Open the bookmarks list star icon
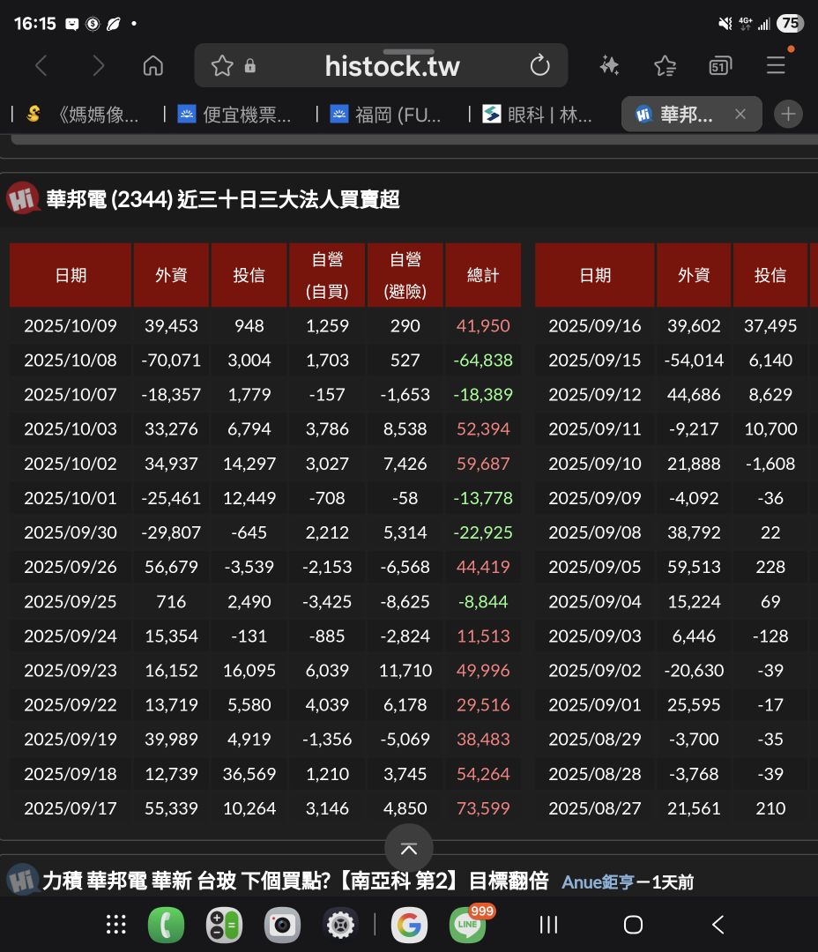Screen dimensions: 818x952 coord(665,65)
